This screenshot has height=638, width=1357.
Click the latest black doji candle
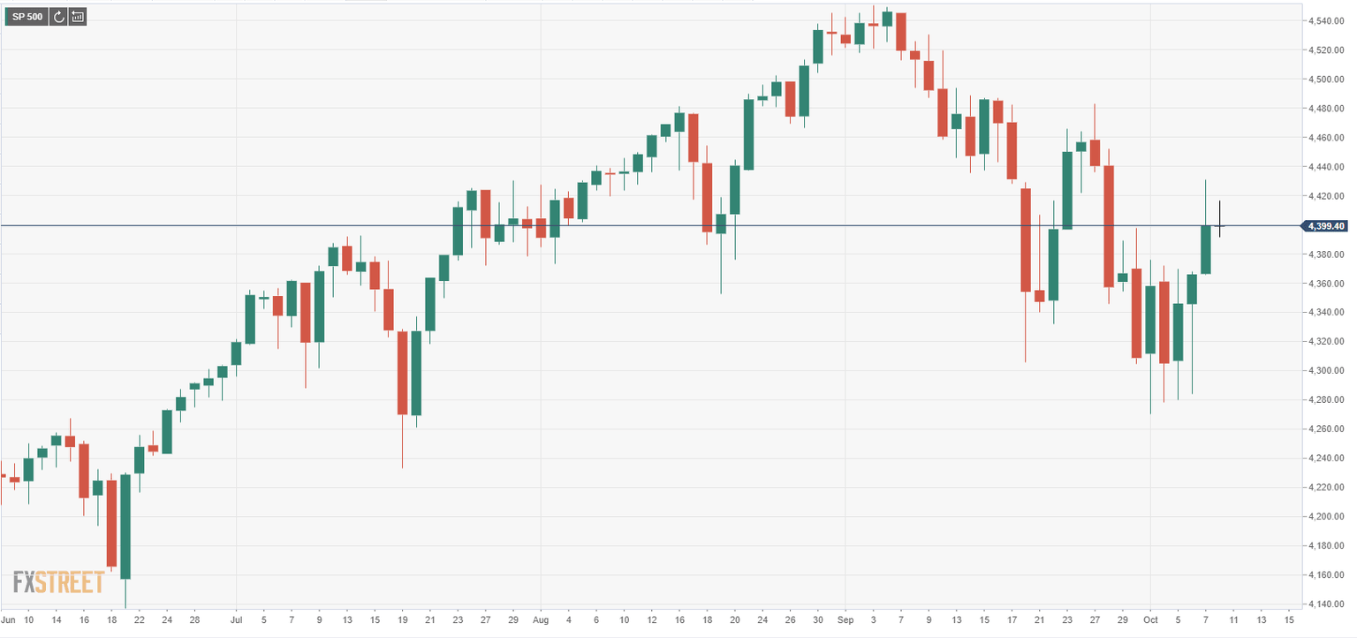[1220, 226]
